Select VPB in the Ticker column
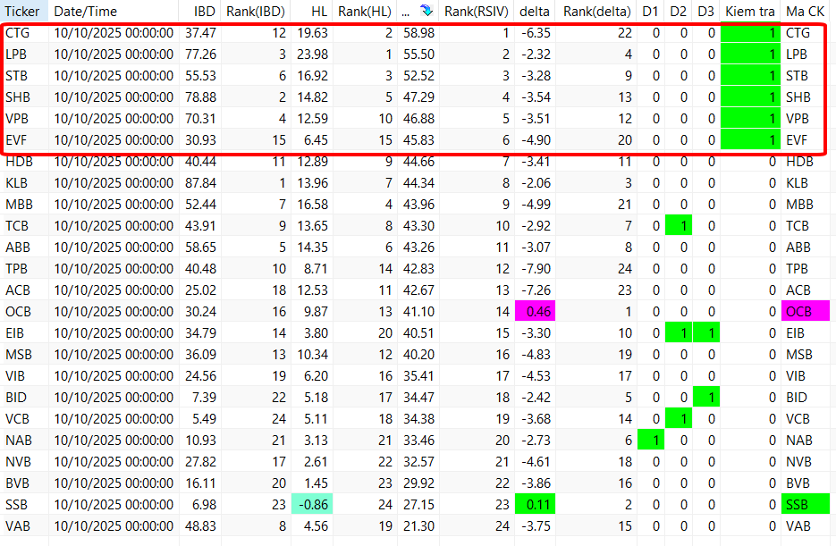 [x=17, y=119]
